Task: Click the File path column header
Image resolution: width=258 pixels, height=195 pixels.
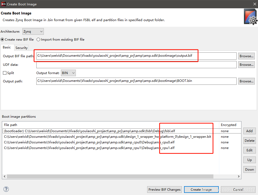Action: tap(111, 125)
